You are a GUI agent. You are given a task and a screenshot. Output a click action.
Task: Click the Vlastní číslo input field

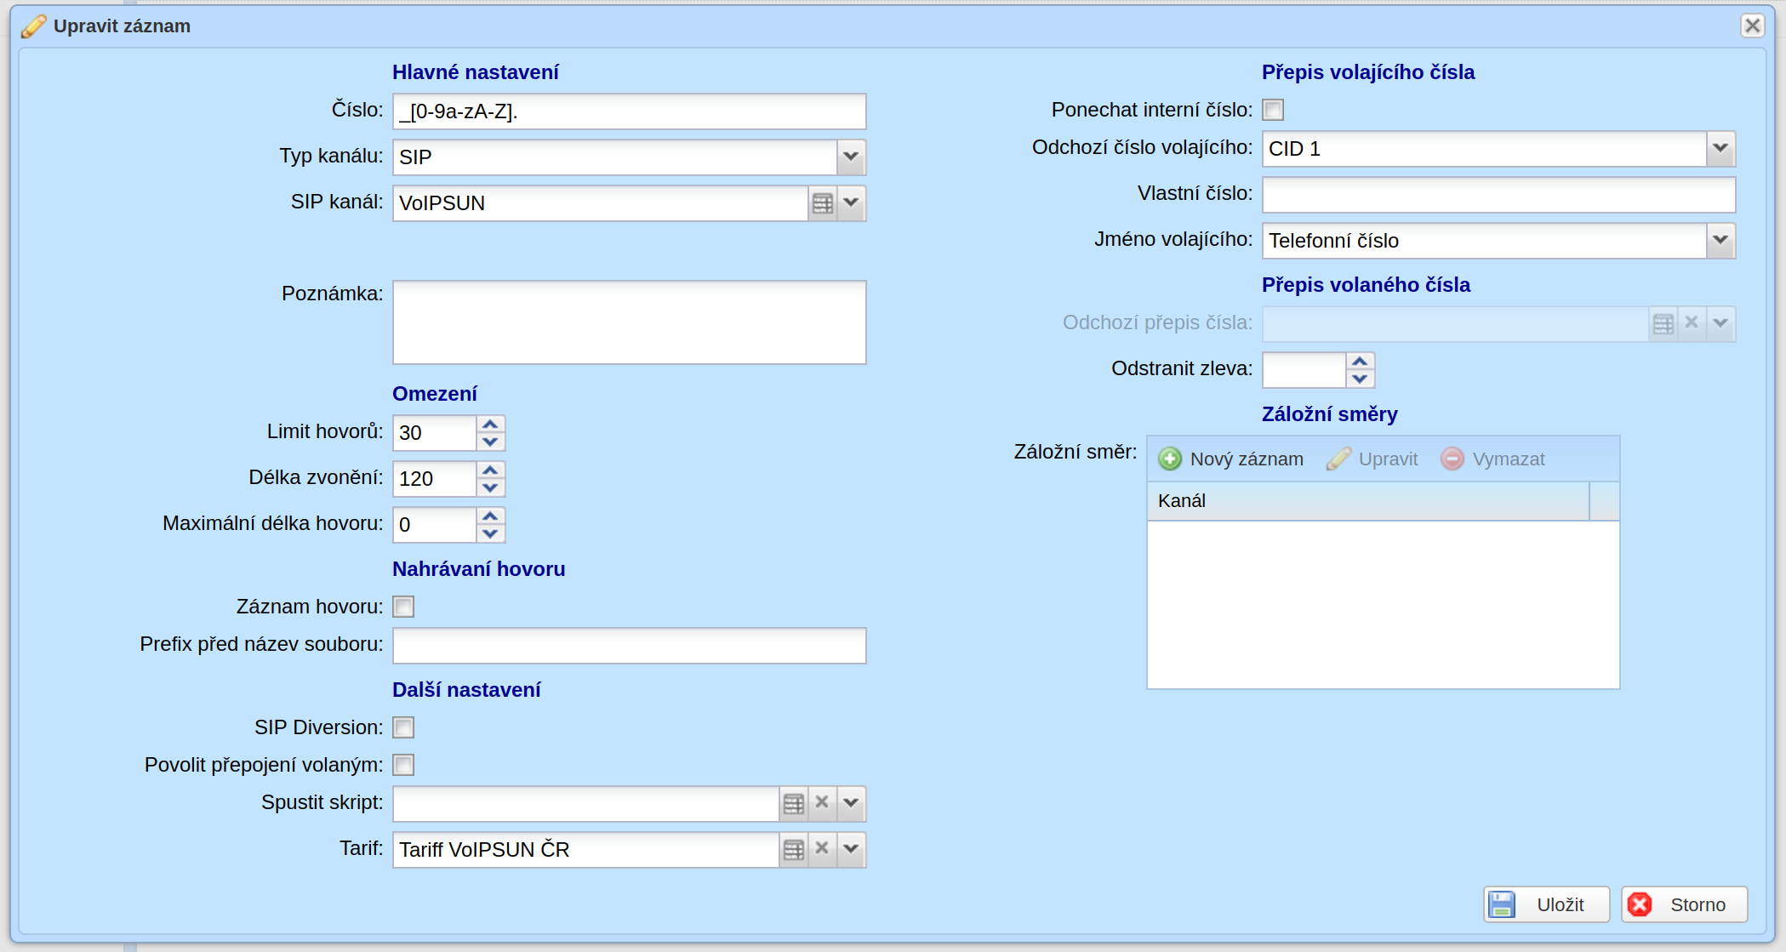point(1498,195)
